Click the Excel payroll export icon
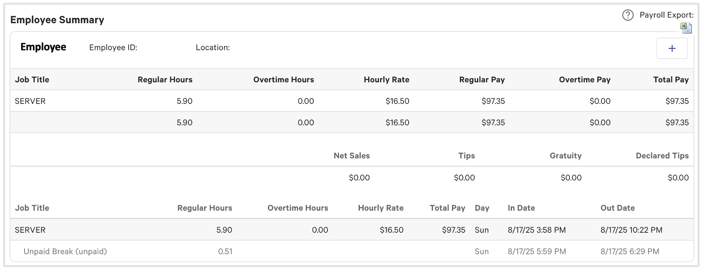Image resolution: width=704 pixels, height=271 pixels. point(686,28)
